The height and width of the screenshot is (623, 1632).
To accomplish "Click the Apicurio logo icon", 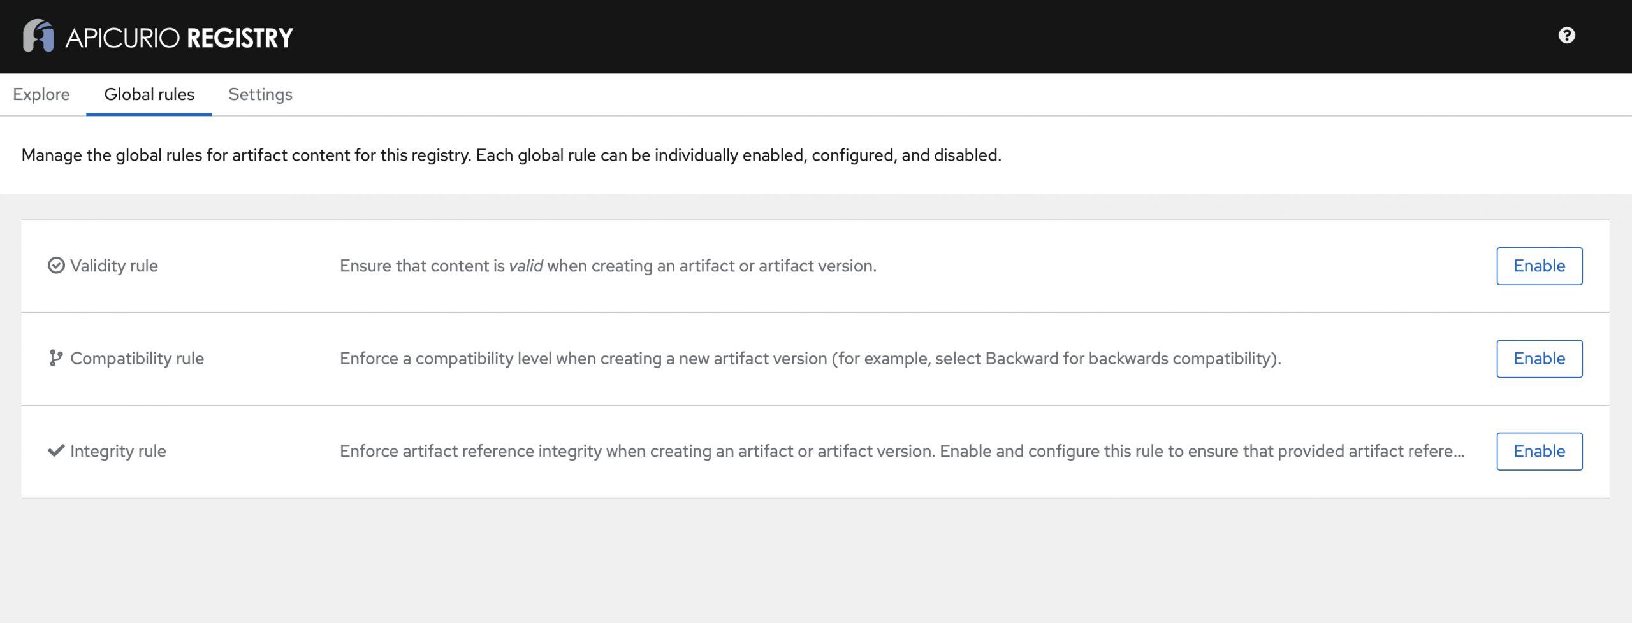I will tap(38, 36).
